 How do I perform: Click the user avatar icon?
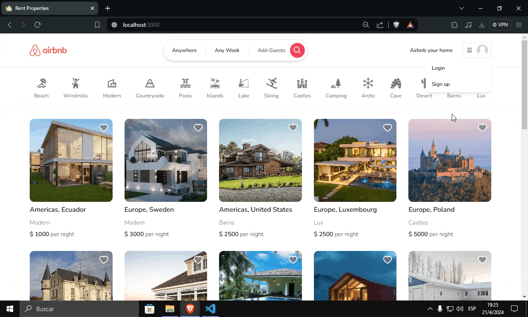coord(482,50)
